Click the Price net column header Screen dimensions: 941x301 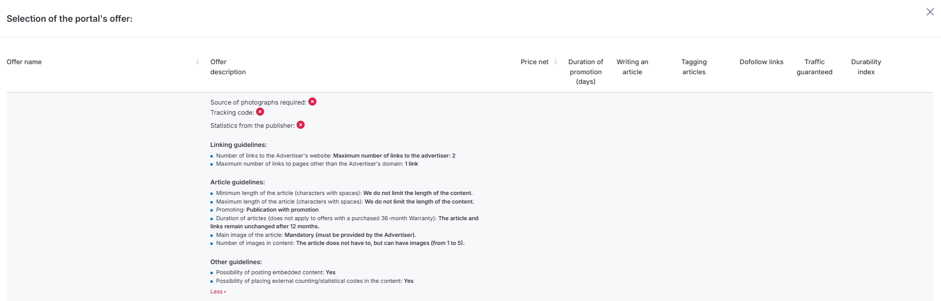[534, 62]
